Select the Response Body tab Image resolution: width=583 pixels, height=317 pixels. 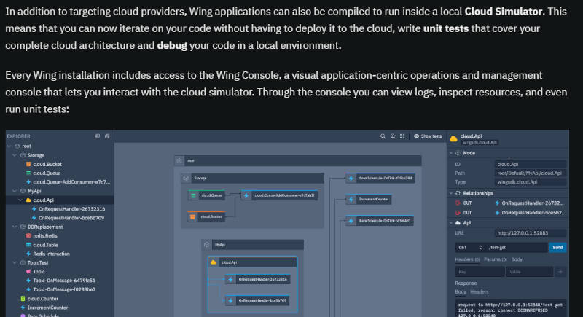coord(461,291)
